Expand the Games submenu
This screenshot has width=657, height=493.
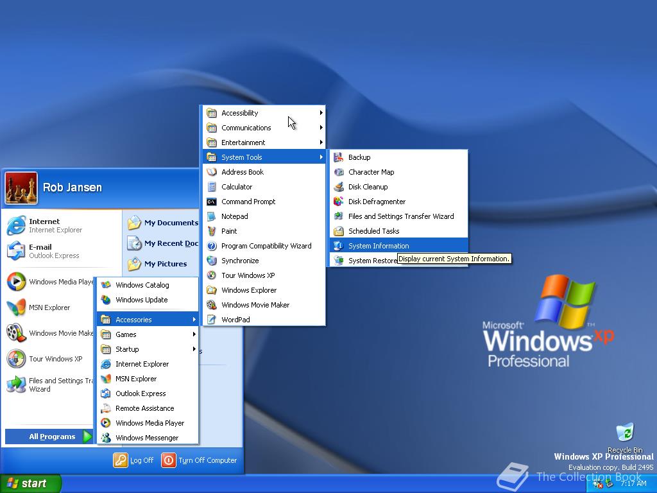click(x=148, y=334)
